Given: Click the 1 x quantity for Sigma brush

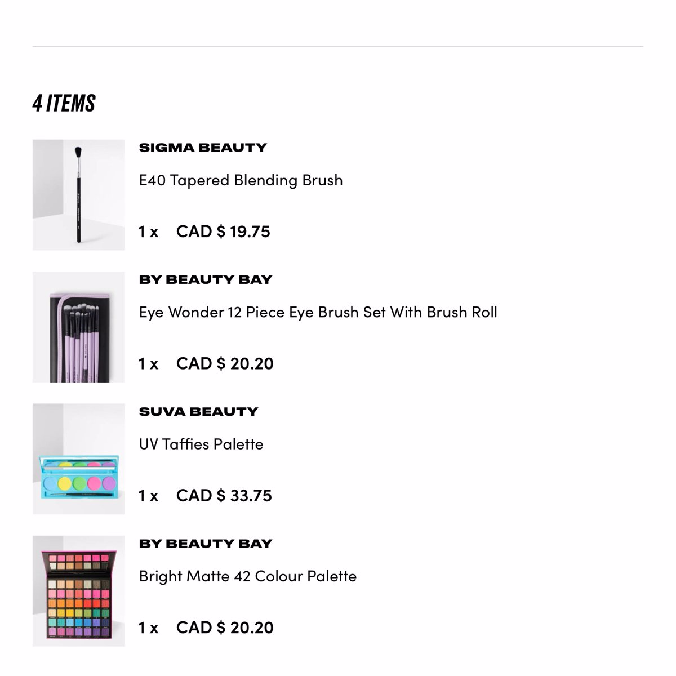Looking at the screenshot, I should click(x=149, y=232).
